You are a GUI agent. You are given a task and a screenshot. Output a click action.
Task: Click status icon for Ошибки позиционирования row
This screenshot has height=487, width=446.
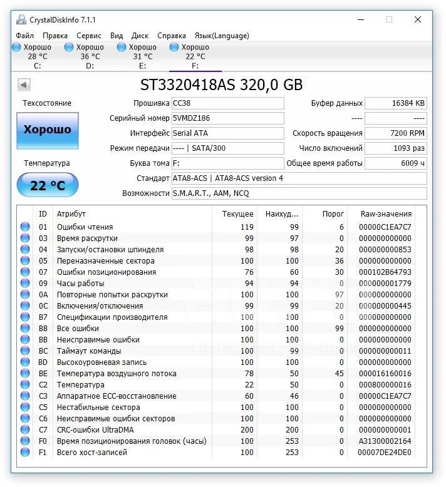coord(25,272)
